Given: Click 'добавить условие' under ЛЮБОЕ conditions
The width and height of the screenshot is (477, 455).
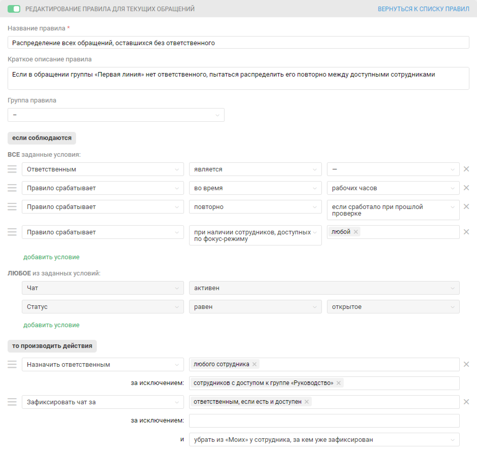Looking at the screenshot, I should click(x=51, y=325).
